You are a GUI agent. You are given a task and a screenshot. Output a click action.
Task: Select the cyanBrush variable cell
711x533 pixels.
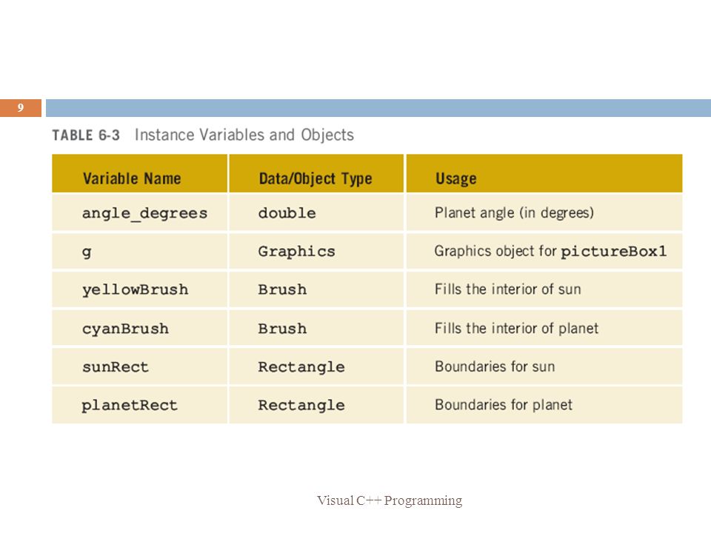click(x=140, y=328)
